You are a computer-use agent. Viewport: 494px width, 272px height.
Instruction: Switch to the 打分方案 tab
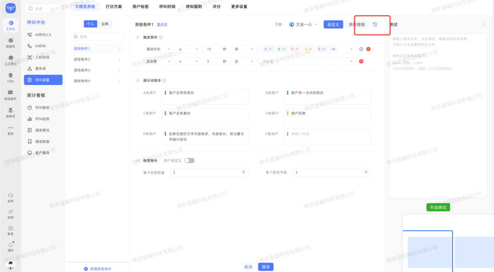click(x=113, y=7)
